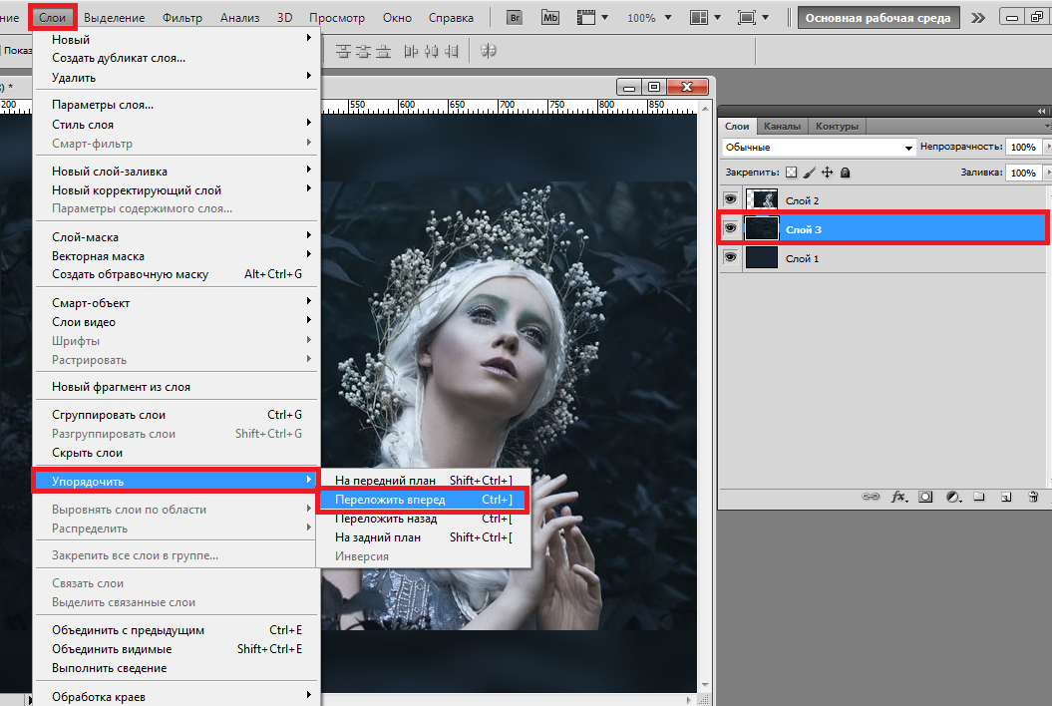Click the Слой 2 layer thumbnail
This screenshot has width=1052, height=706.
pos(762,200)
